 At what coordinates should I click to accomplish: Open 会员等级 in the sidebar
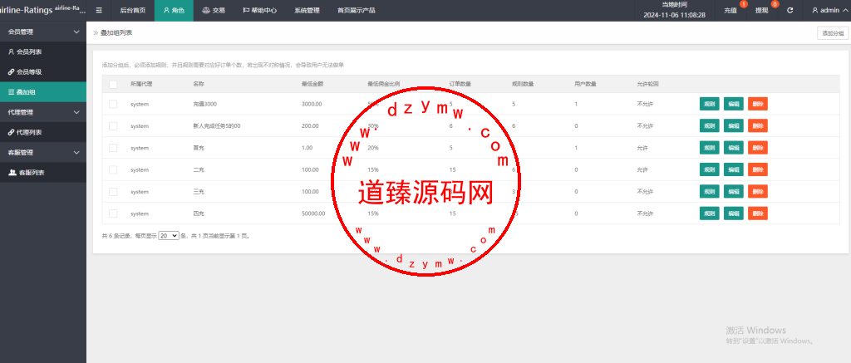(43, 71)
